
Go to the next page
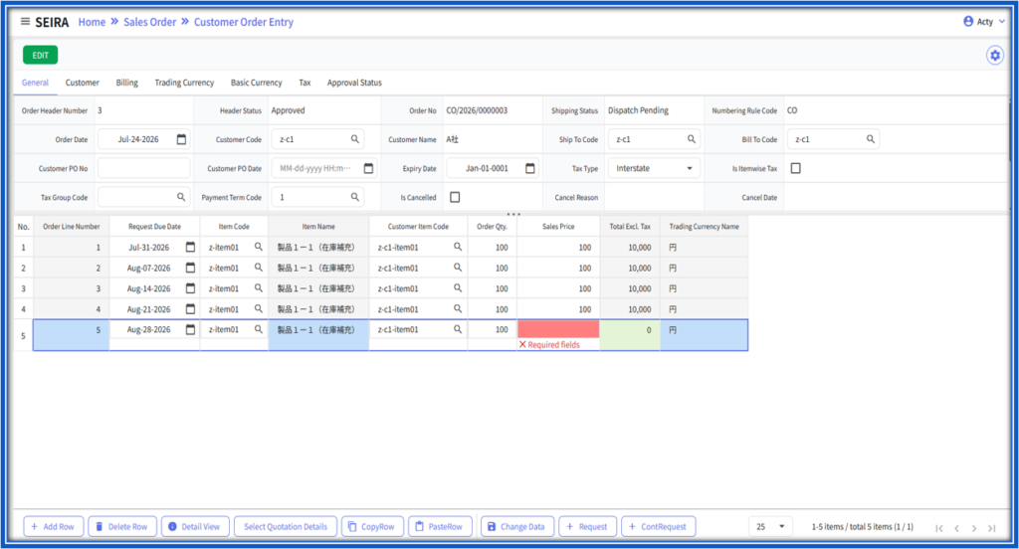[974, 528]
